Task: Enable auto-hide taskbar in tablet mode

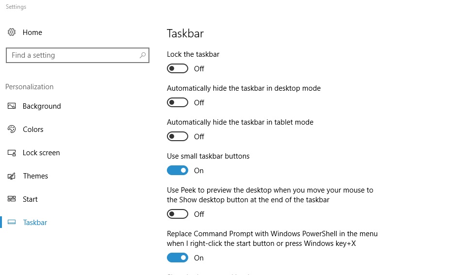Action: (178, 136)
